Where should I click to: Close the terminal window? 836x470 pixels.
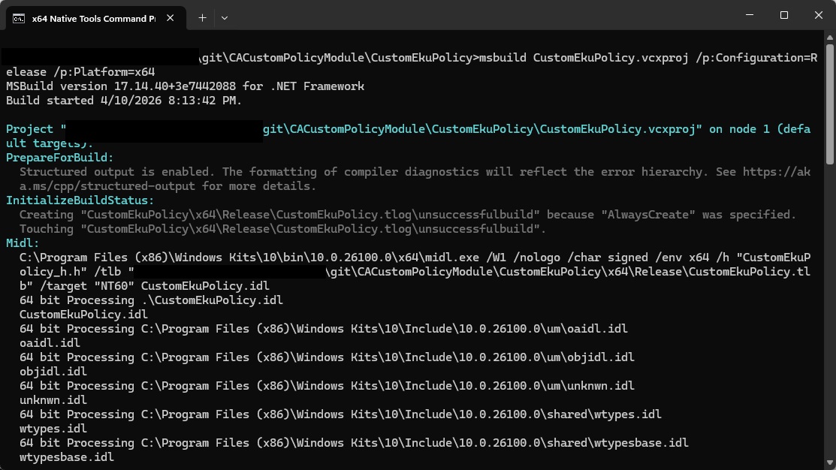coord(818,15)
